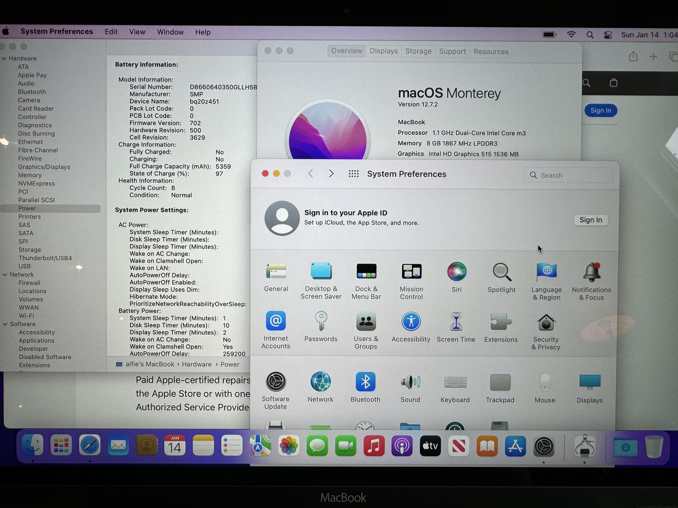
Task: Open the Bluetooth preferences pane
Action: (365, 387)
